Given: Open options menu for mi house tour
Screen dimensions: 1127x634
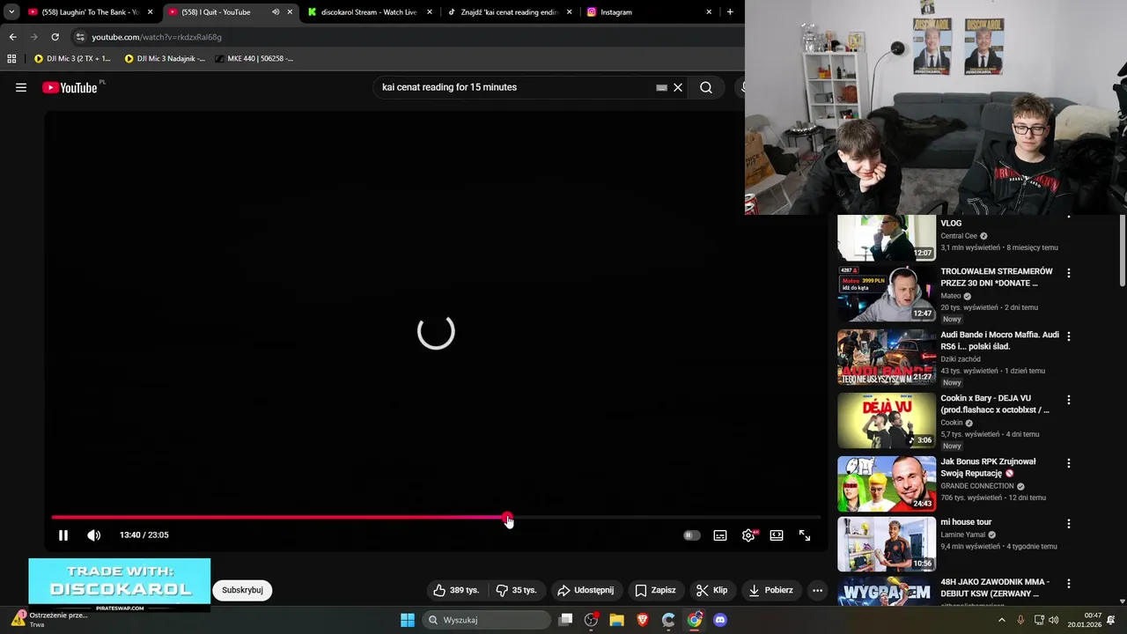Looking at the screenshot, I should click(x=1069, y=524).
